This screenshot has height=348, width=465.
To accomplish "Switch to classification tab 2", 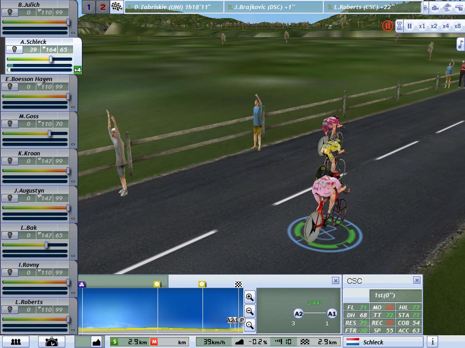I will click(103, 7).
